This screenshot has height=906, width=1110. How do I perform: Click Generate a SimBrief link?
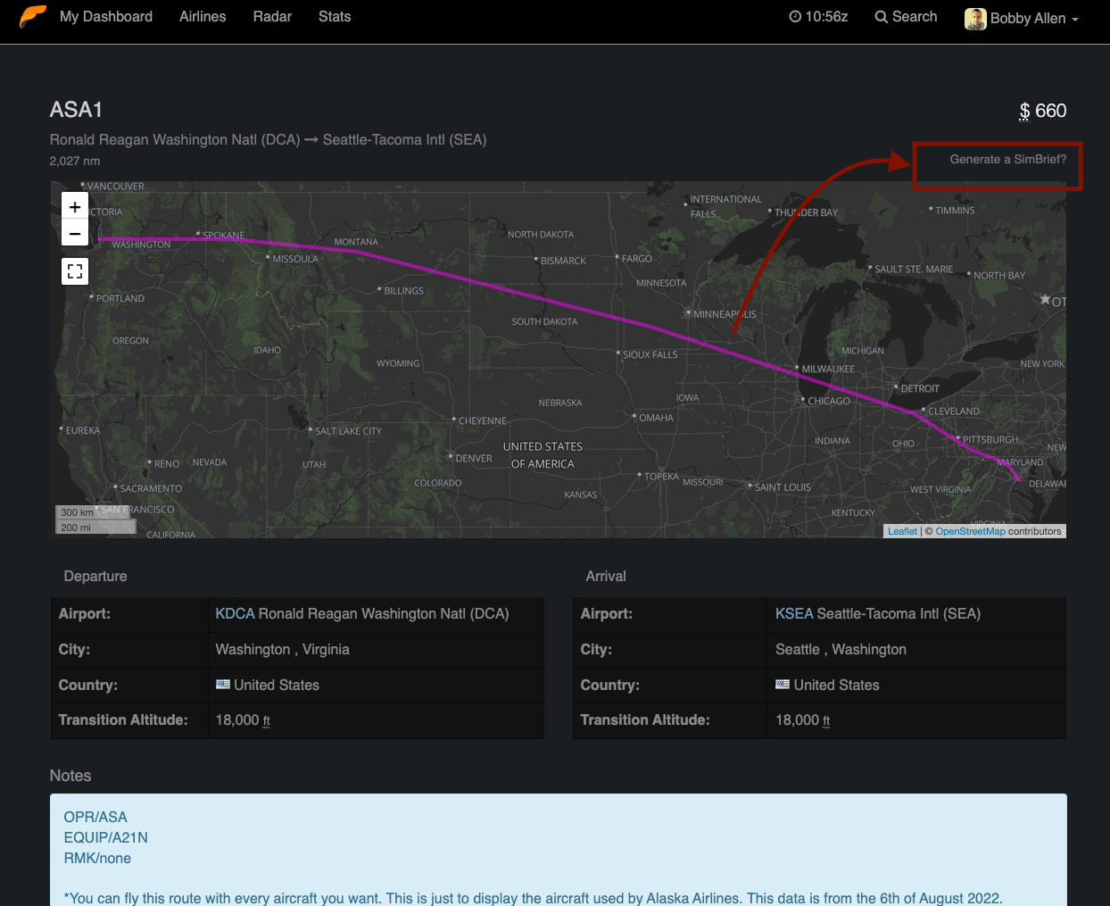point(1007,160)
